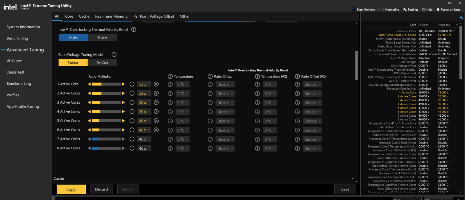This screenshot has height=200, width=465.
Task: Decrease 1 Active Core ratio with left arrow
Action: tap(89, 84)
